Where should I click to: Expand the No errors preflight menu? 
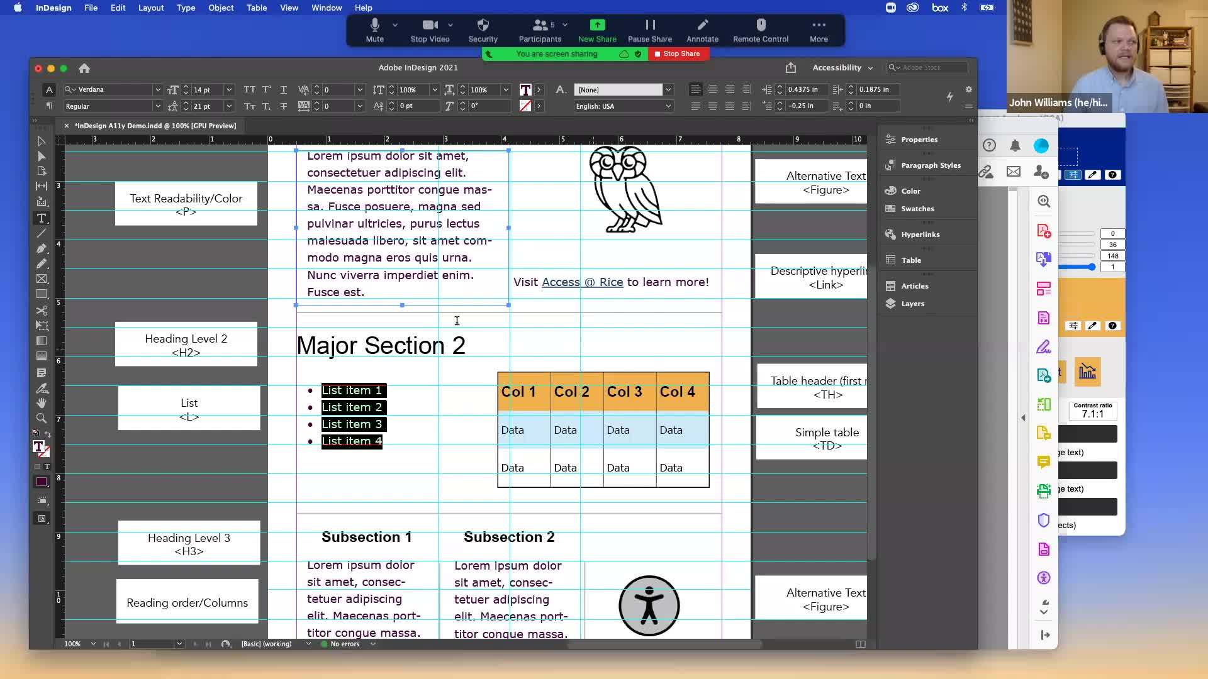point(373,644)
